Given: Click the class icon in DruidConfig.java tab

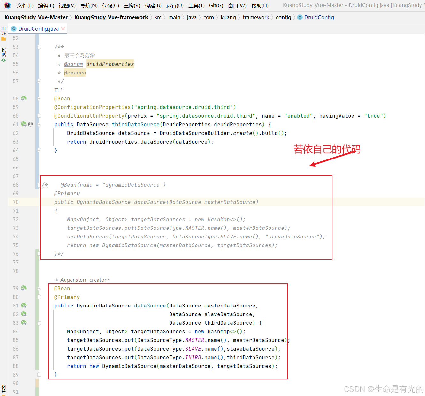Looking at the screenshot, I should click(14, 29).
